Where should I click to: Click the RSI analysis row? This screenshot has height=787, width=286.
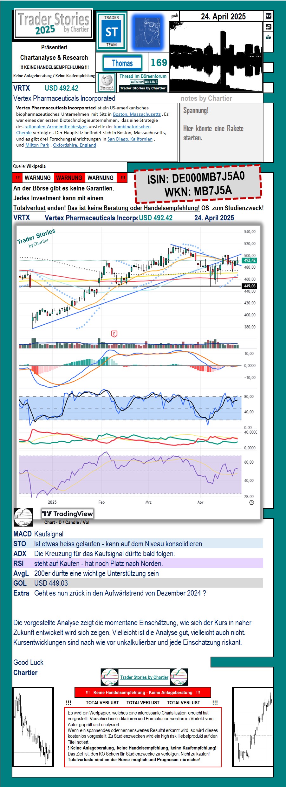pyautogui.click(x=138, y=563)
